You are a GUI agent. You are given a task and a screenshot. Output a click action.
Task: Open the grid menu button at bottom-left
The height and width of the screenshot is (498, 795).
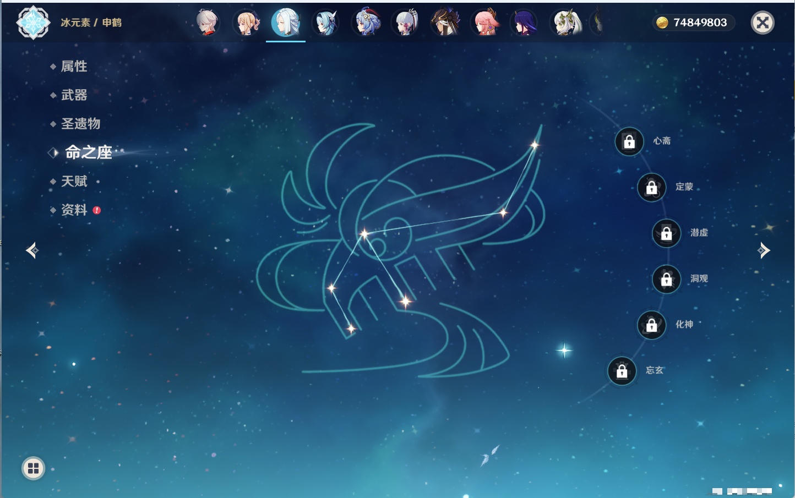point(33,468)
